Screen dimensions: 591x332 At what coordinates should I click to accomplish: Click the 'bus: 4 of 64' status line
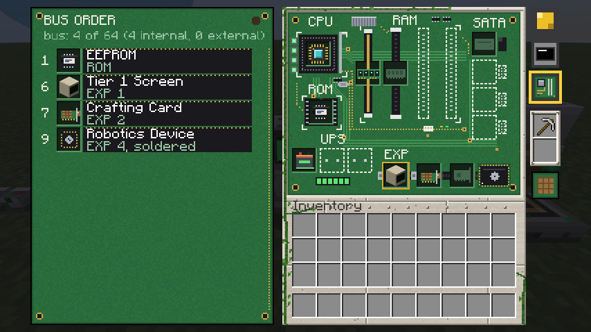154,35
